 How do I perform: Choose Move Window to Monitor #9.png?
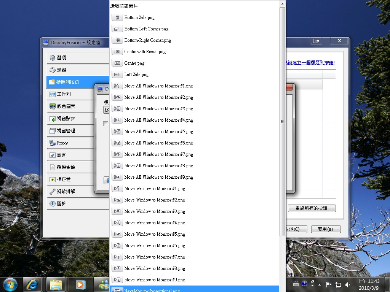click(155, 280)
